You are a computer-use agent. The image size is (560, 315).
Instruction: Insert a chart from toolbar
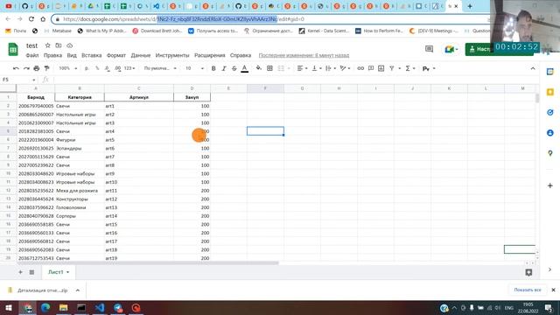click(x=381, y=68)
